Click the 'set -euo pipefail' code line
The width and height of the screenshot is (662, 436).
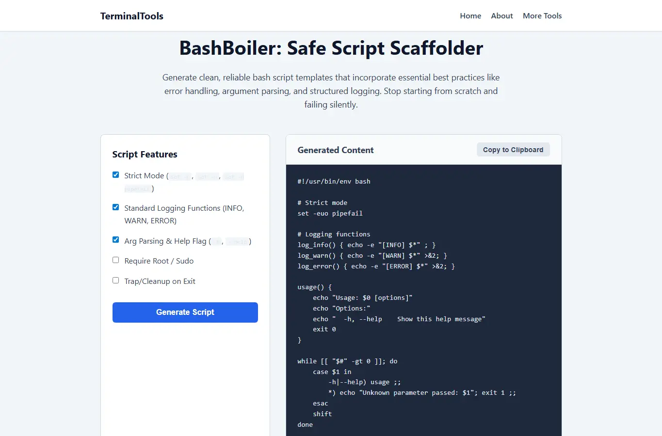coord(330,213)
